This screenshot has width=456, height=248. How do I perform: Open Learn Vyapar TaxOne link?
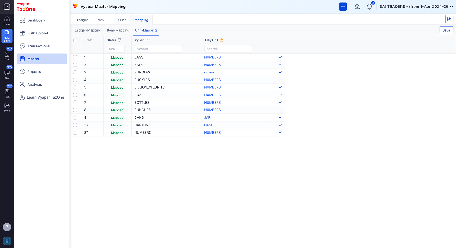pos(42,97)
